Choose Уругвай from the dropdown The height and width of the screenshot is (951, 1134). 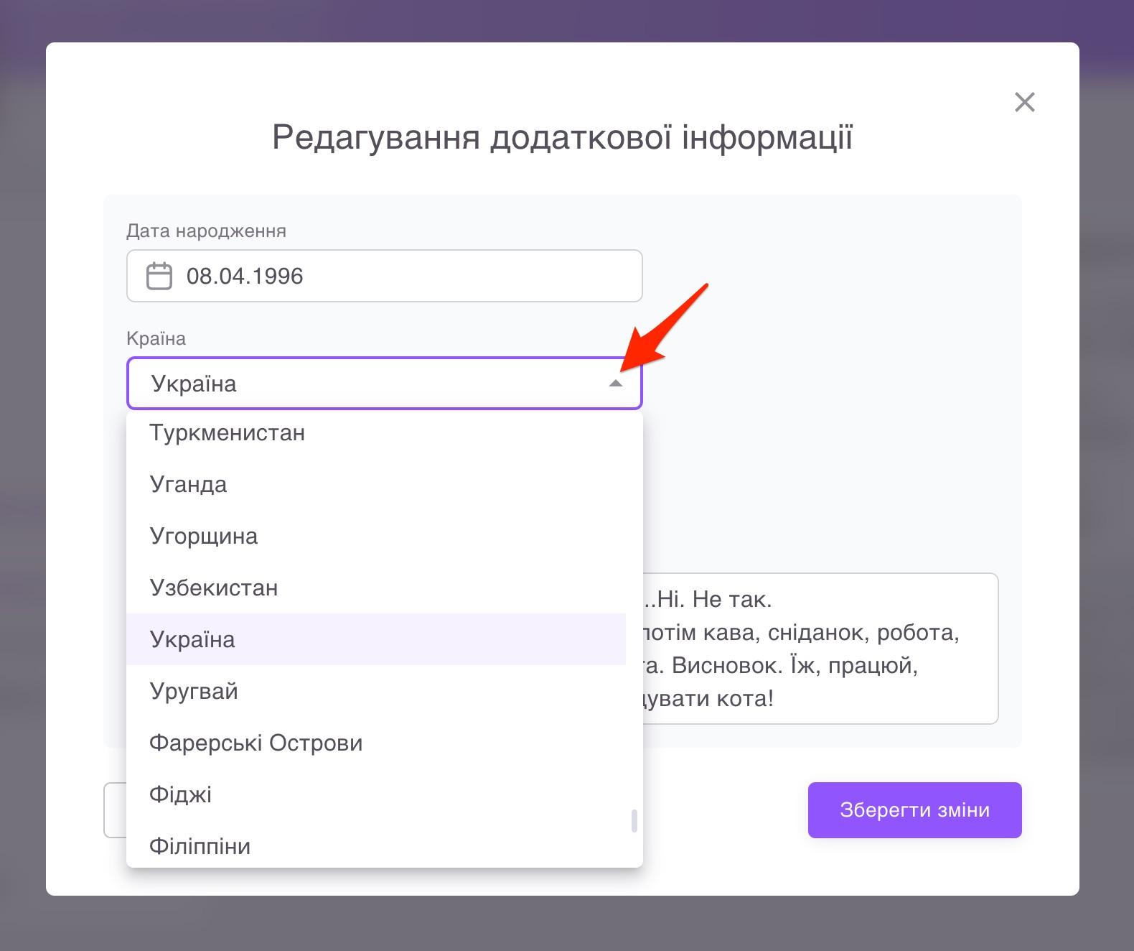(x=194, y=692)
